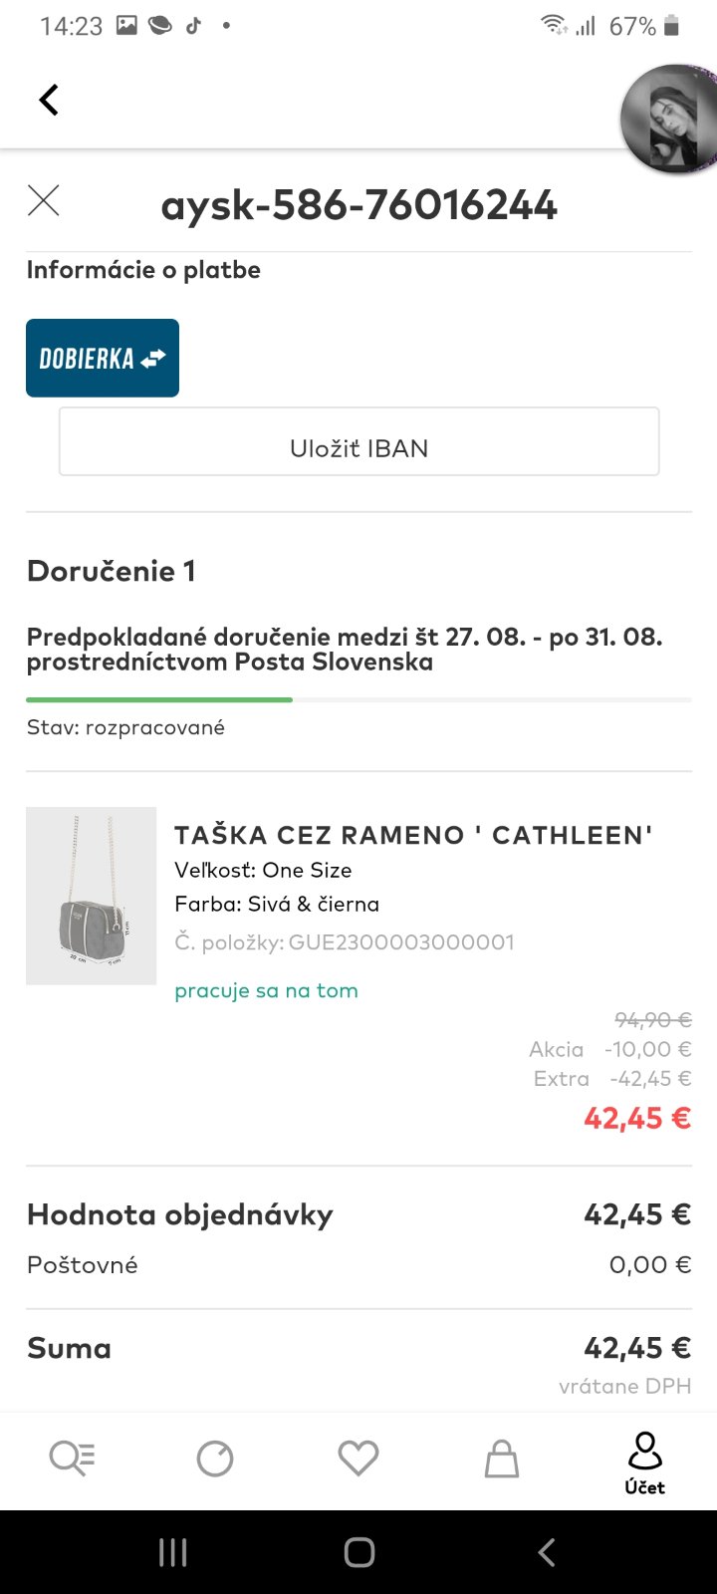Screen dimensions: 717x1594
Task: Tap the delivery progress bar
Action: pyautogui.click(x=358, y=700)
